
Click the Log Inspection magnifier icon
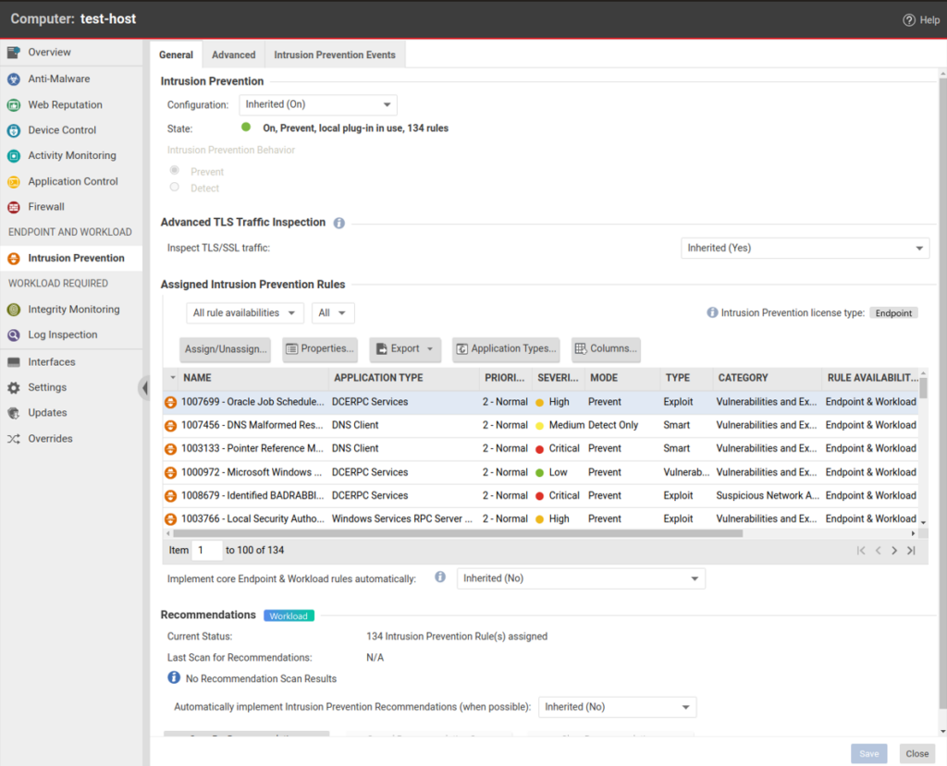click(14, 335)
